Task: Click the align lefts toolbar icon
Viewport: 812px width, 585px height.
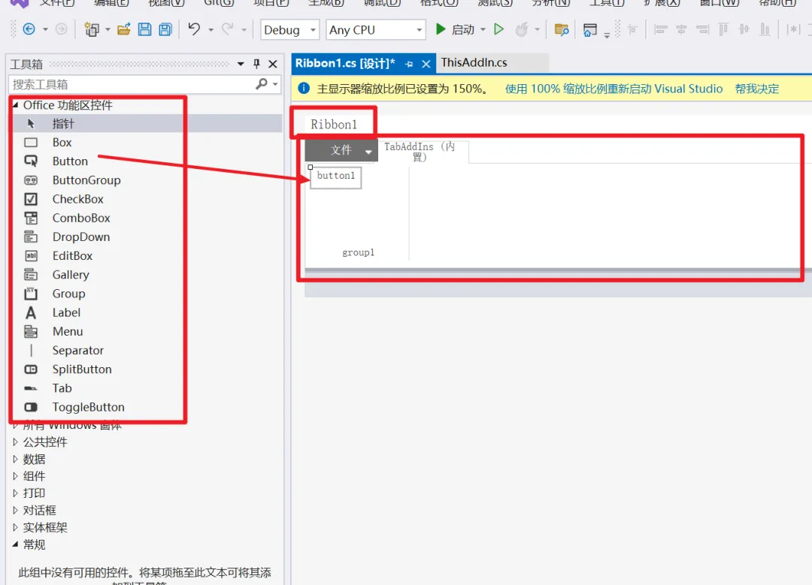Action: [660, 29]
